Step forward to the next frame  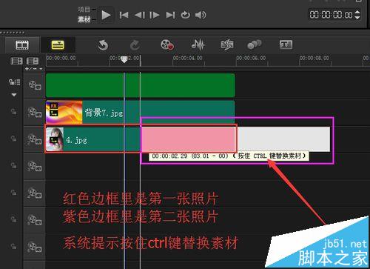155,16
